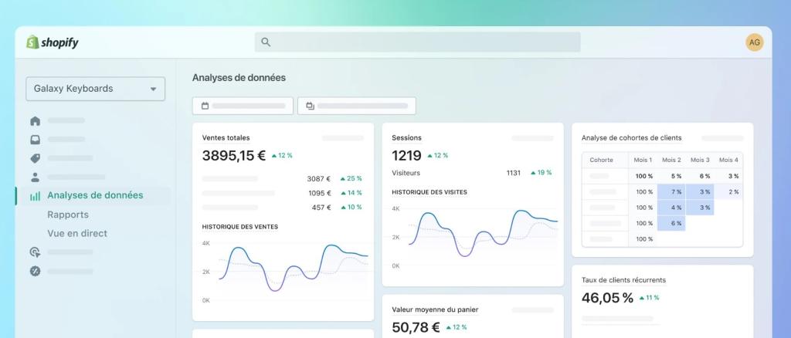Viewport: 791px width, 338px height.
Task: Open the Orders inbox sidebar icon
Action: (x=35, y=140)
